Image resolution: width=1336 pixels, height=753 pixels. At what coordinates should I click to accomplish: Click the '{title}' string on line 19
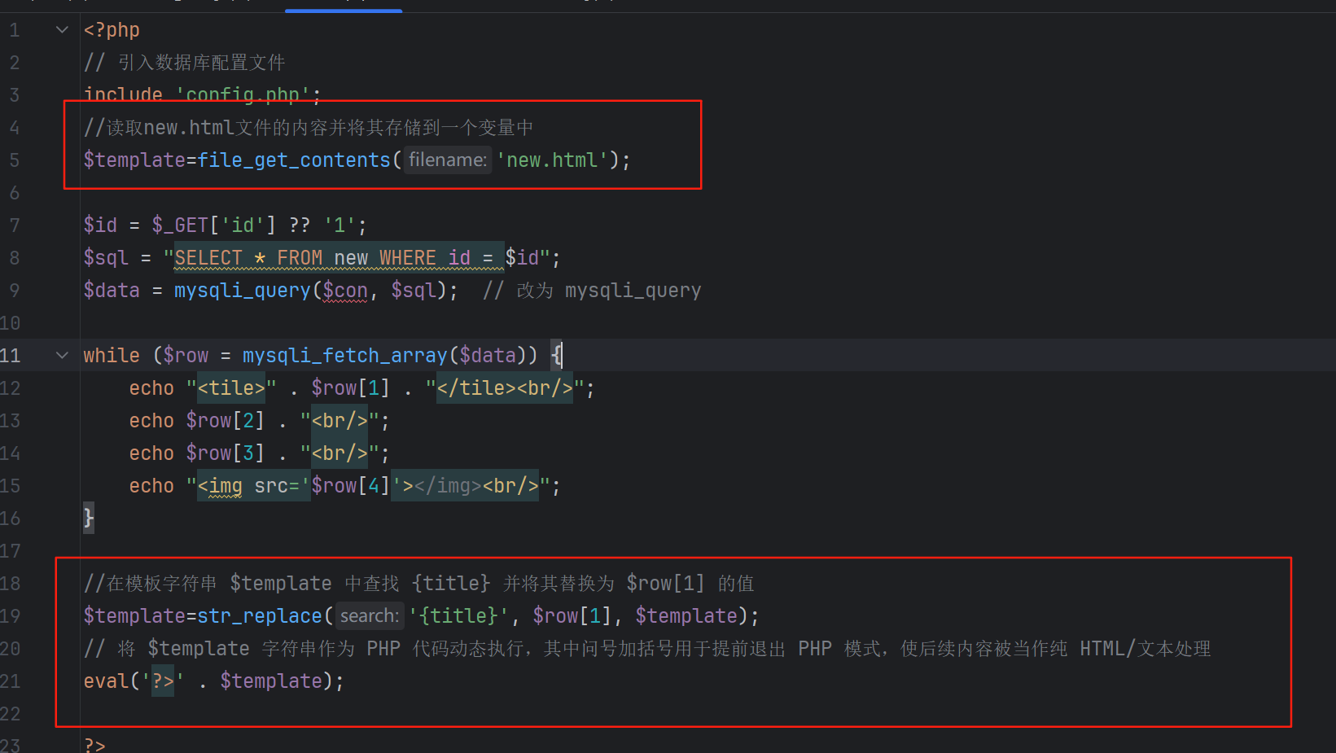click(459, 616)
